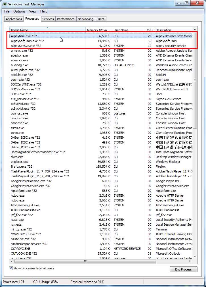Select the ICBCEBankAssist.exe process
Viewport: 206px width, 287px height.
(101, 210)
